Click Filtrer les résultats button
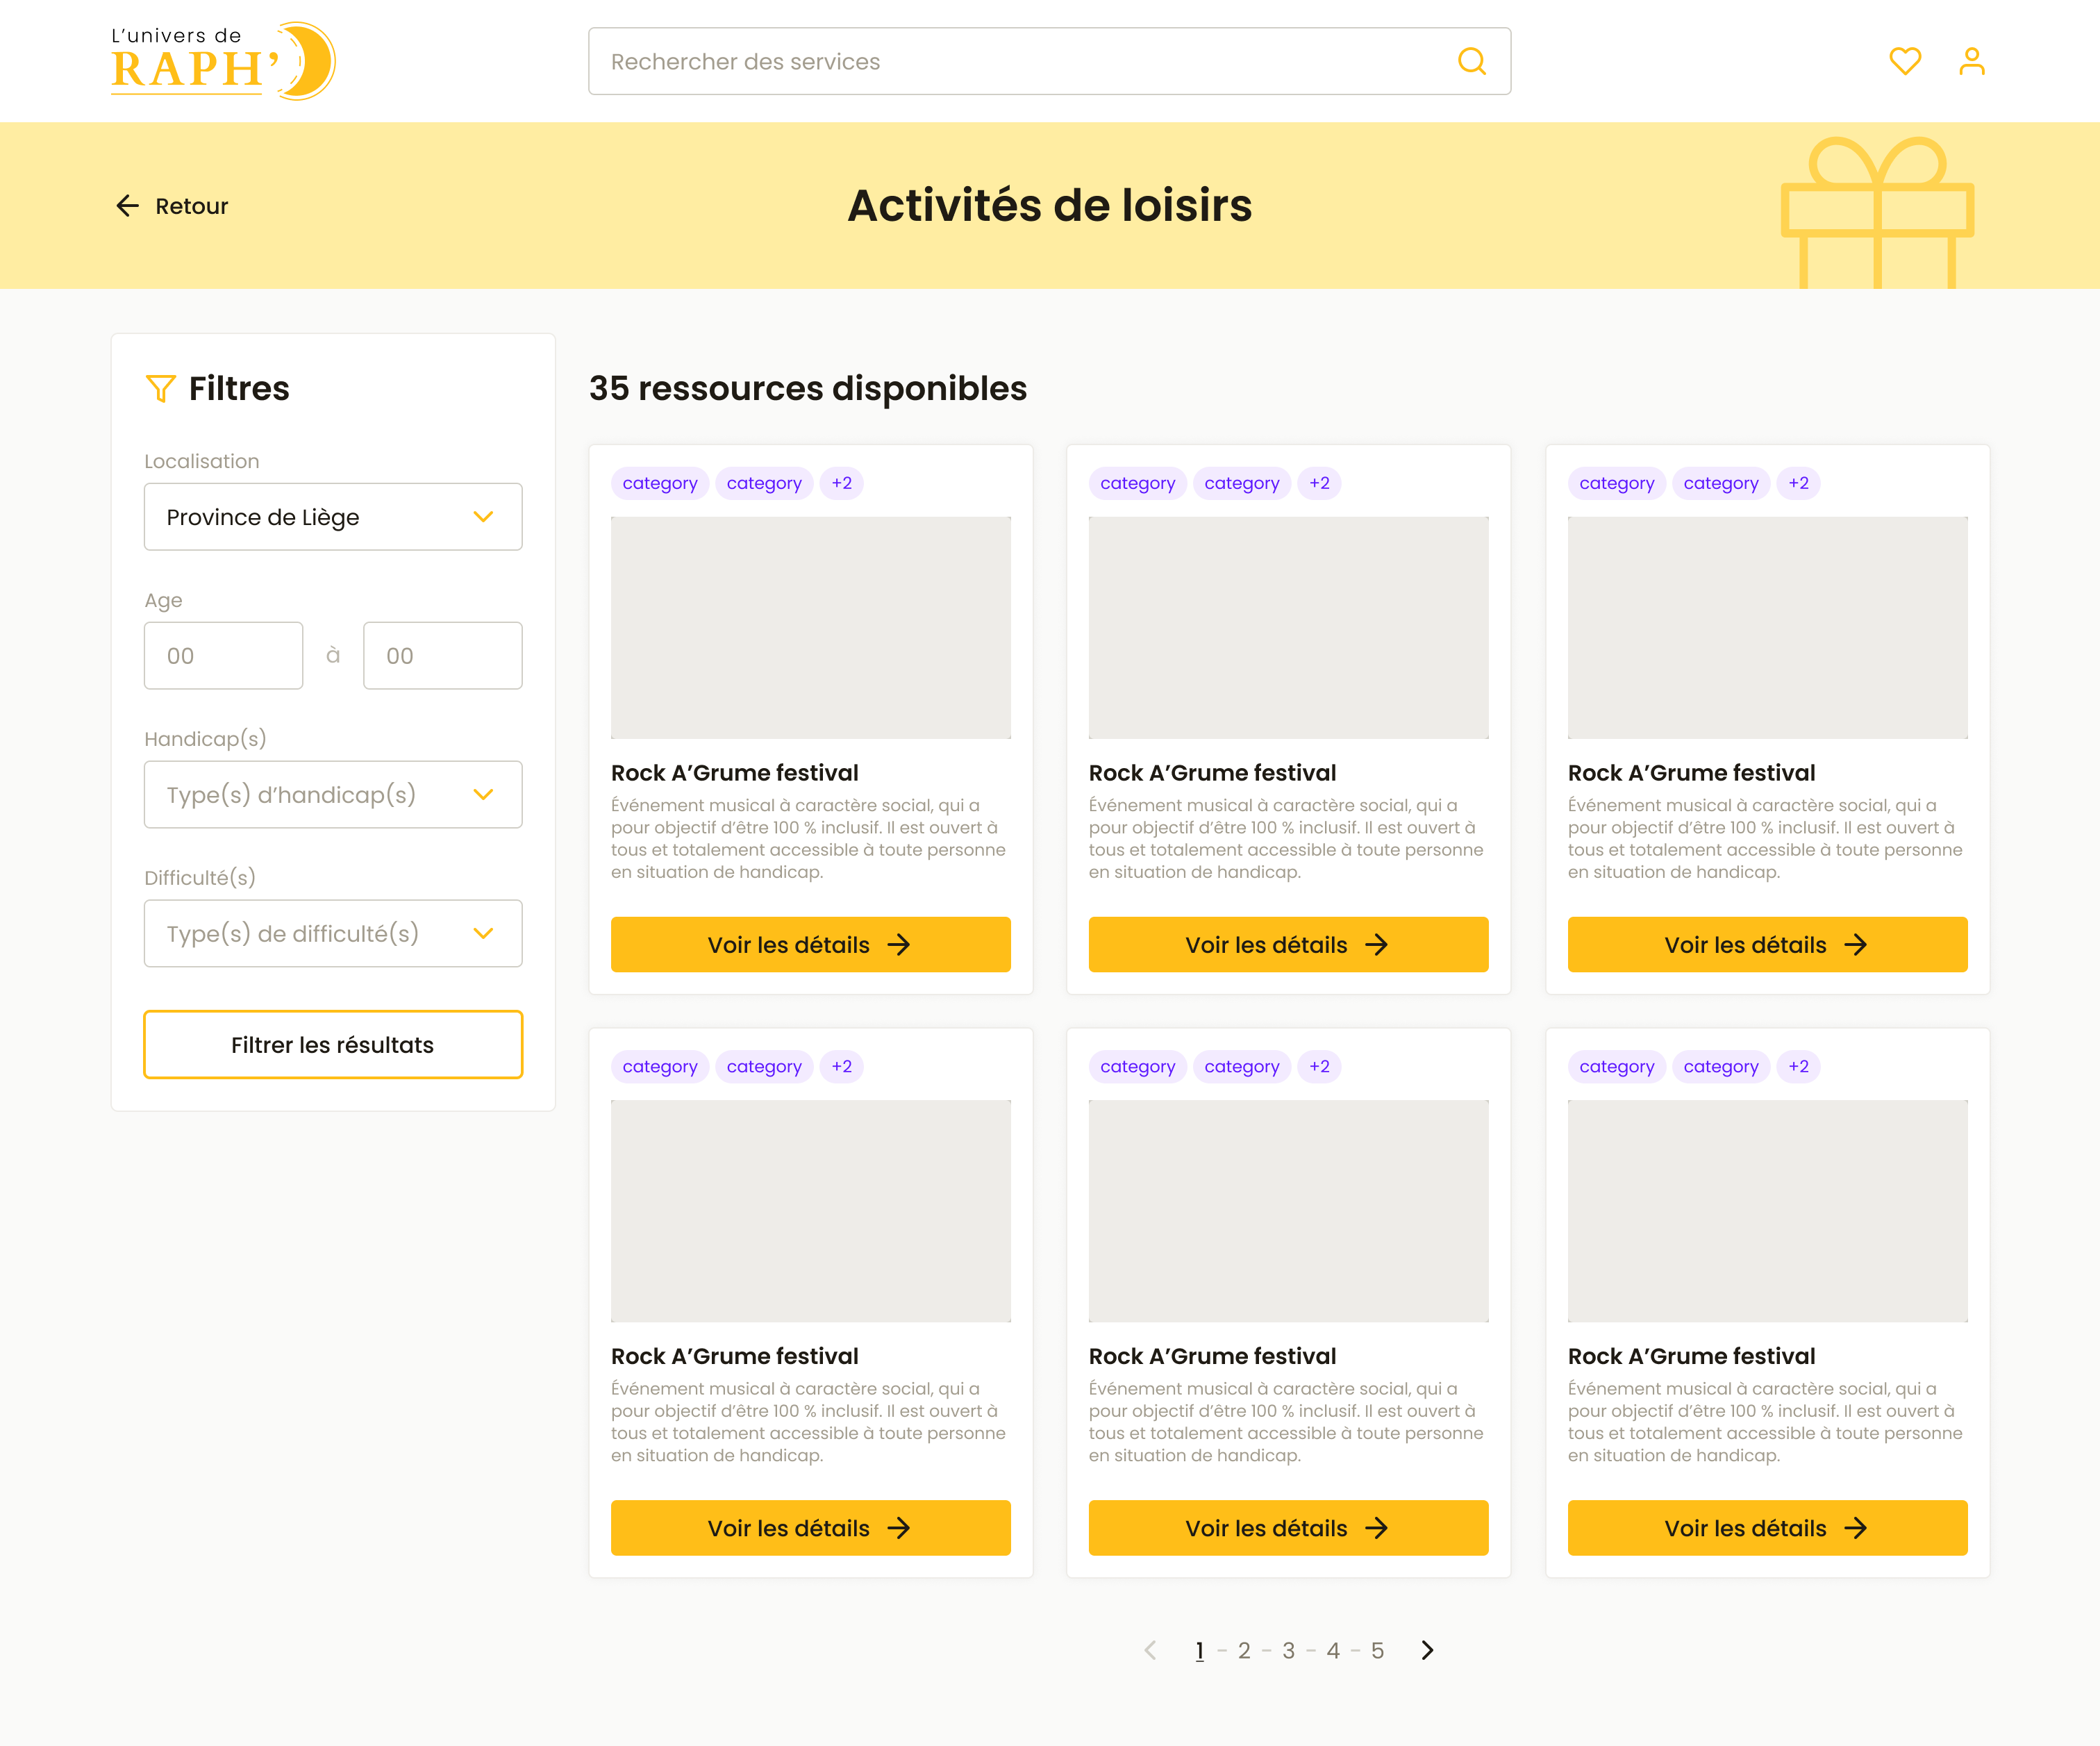This screenshot has width=2100, height=1746. coord(333,1045)
